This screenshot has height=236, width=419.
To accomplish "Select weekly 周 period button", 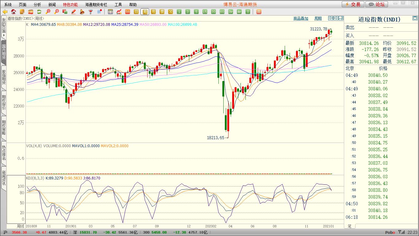I will coord(145,12).
